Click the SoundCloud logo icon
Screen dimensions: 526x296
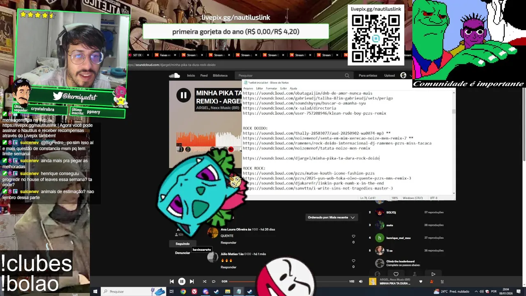175,76
